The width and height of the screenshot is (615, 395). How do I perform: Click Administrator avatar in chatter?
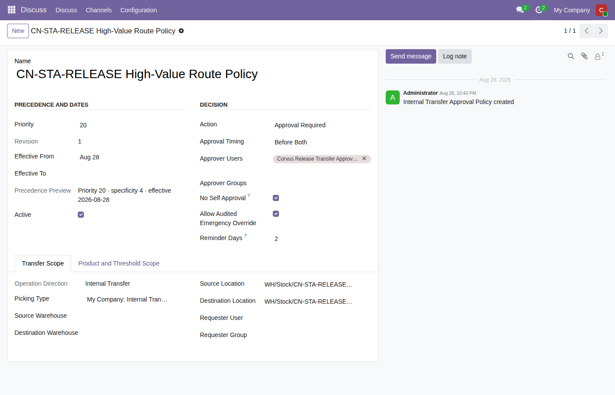coord(393,97)
